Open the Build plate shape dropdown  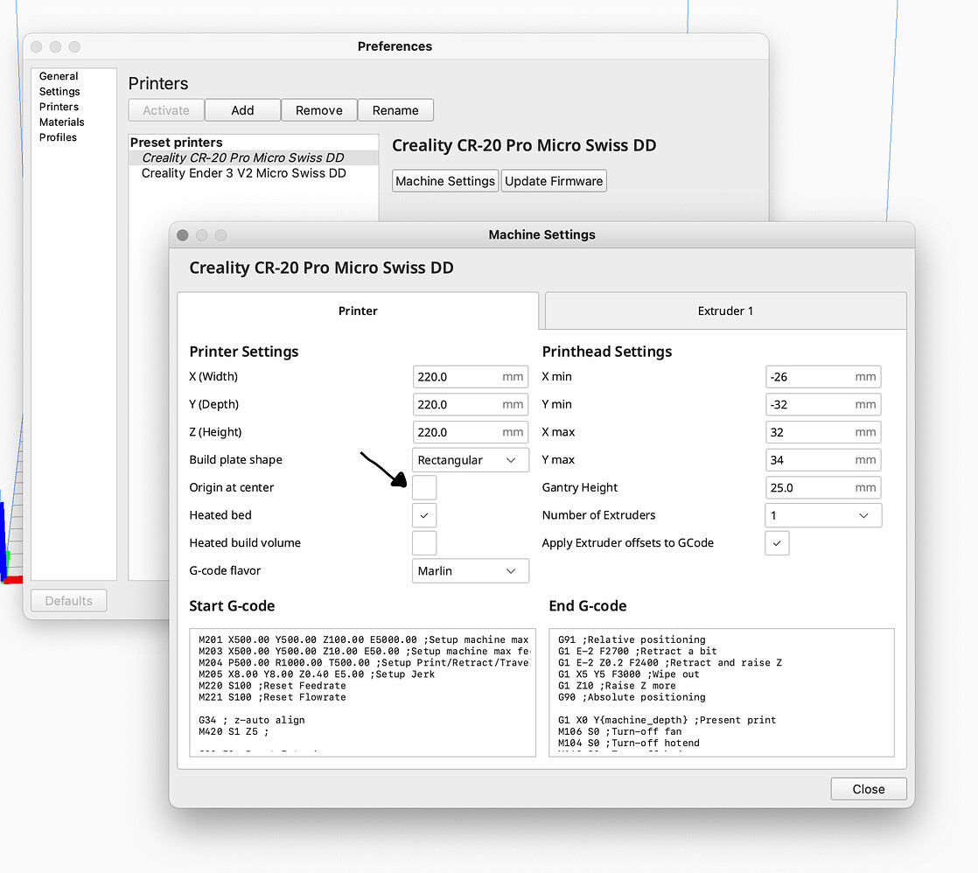click(471, 460)
